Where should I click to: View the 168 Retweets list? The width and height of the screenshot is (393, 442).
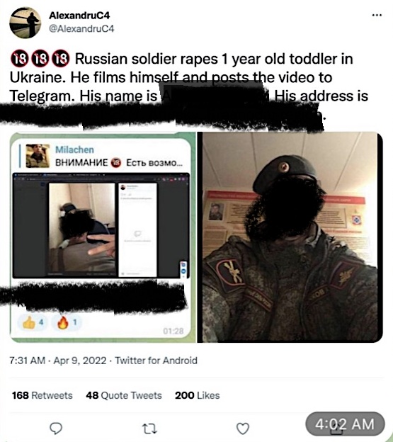pyautogui.click(x=42, y=395)
